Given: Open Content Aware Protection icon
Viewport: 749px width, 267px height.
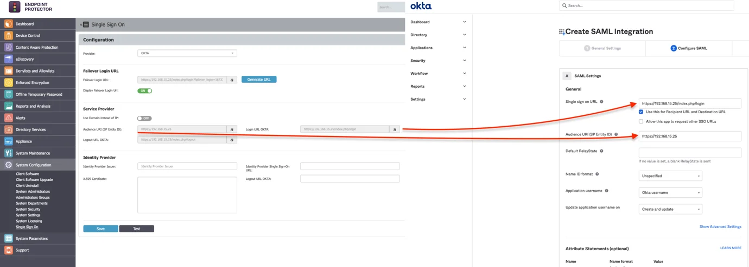Looking at the screenshot, I should coord(8,47).
